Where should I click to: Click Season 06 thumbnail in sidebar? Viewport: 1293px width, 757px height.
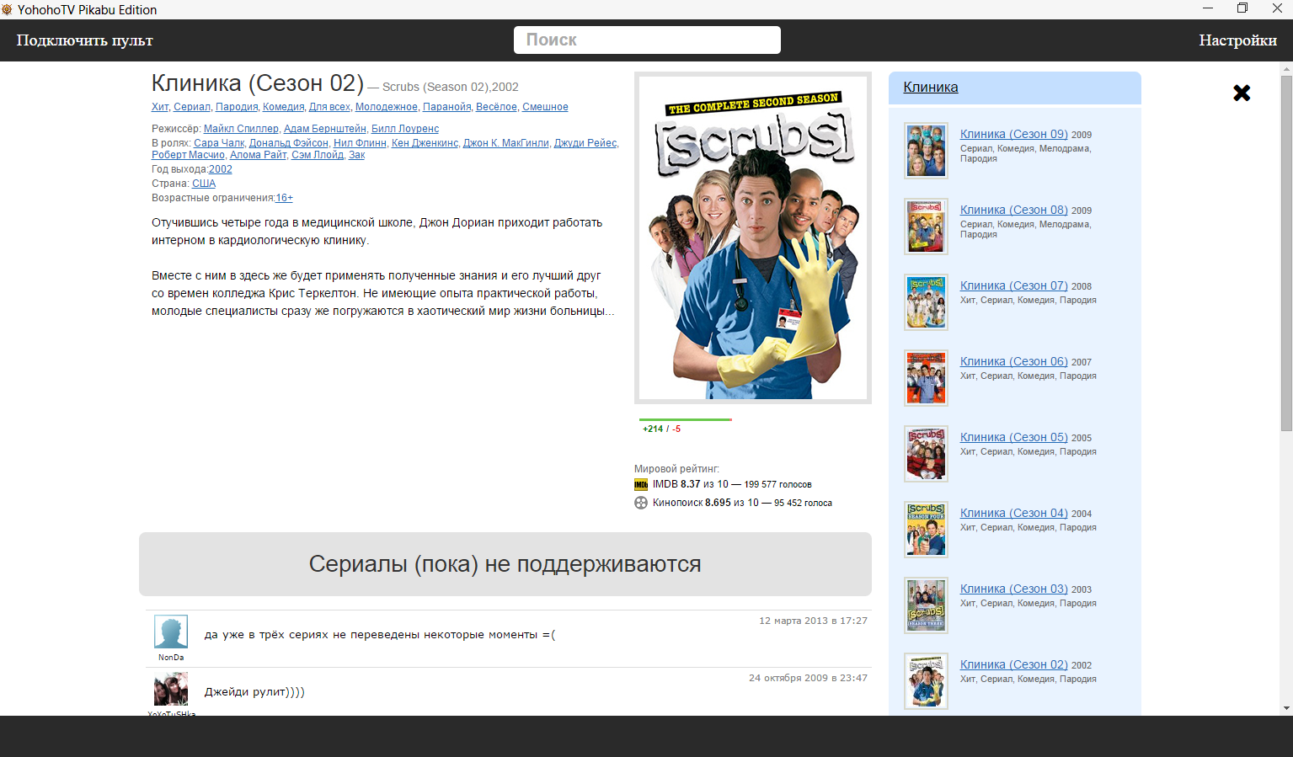pyautogui.click(x=927, y=378)
